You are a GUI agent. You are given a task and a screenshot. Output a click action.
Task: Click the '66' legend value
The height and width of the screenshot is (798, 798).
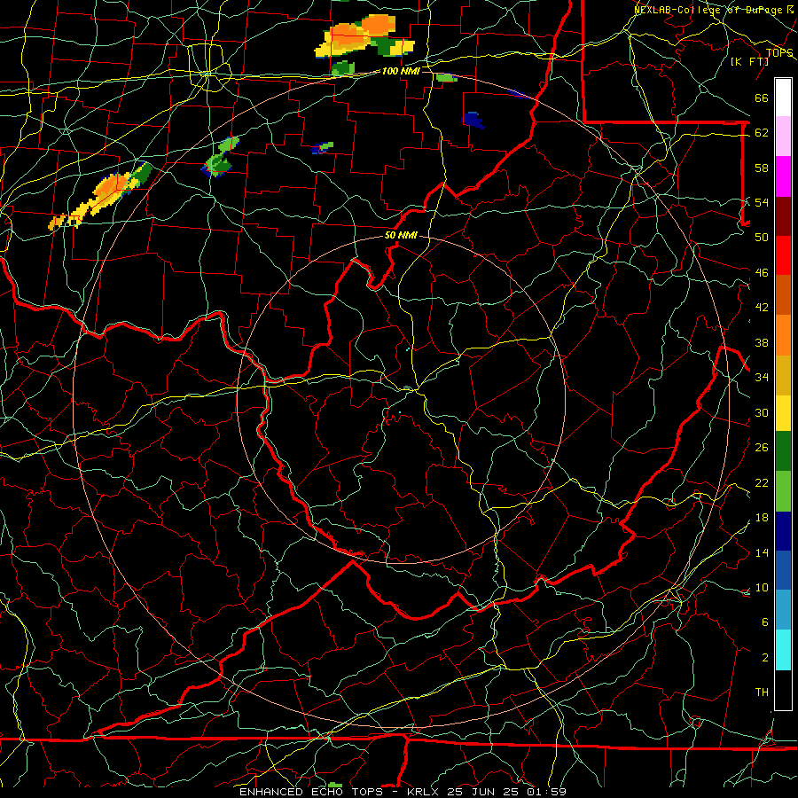[x=762, y=98]
